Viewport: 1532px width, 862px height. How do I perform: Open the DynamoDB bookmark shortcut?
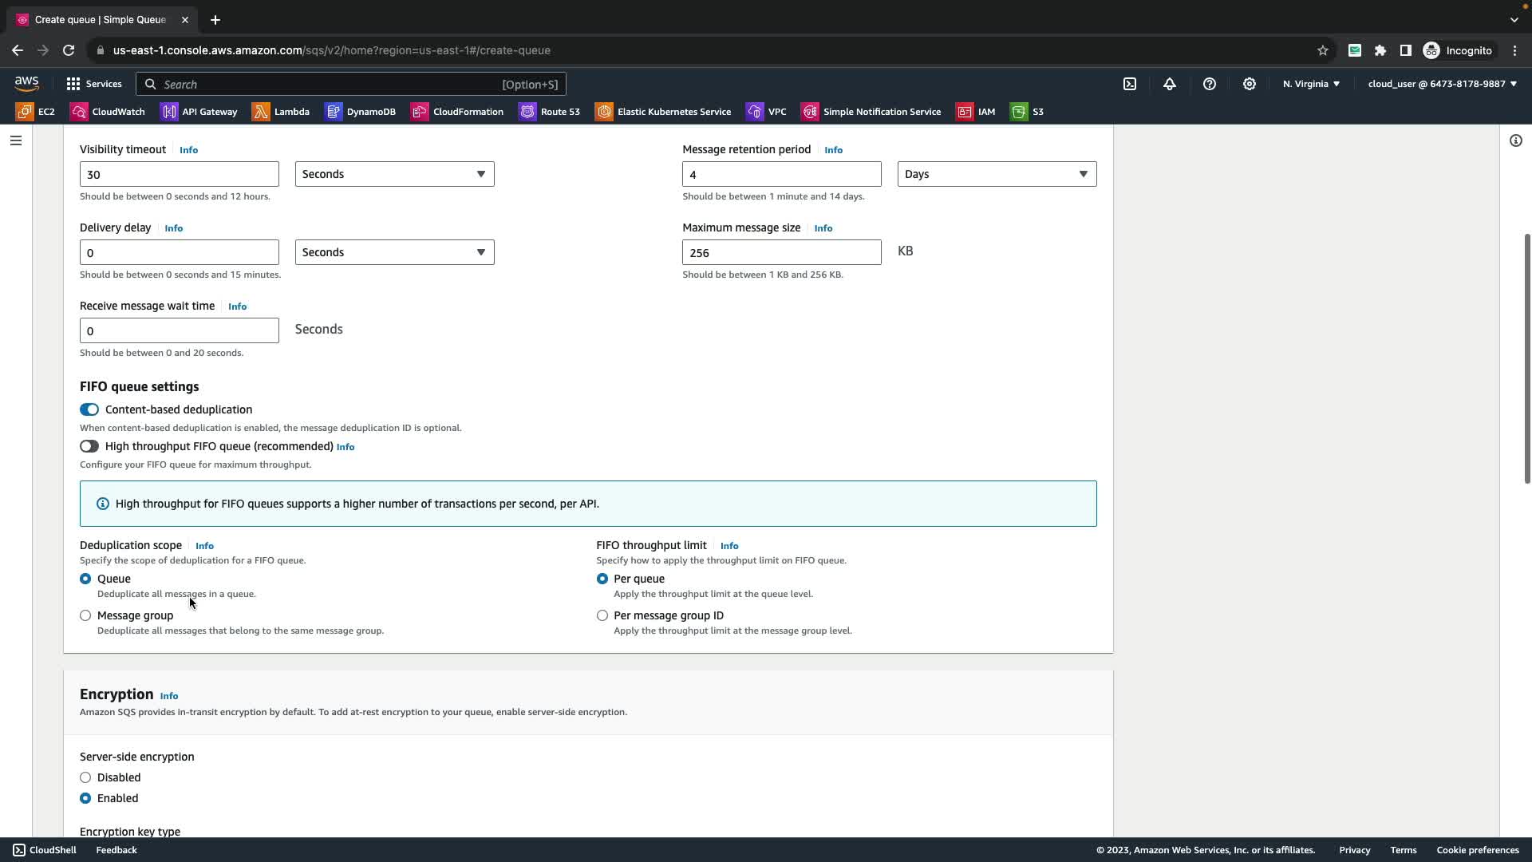(x=361, y=112)
